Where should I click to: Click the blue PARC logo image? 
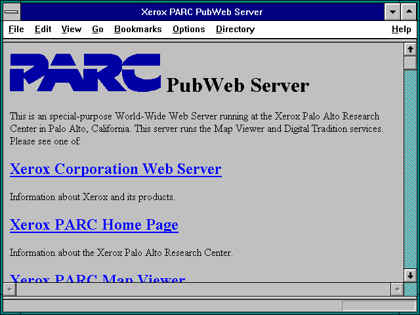pyautogui.click(x=85, y=73)
